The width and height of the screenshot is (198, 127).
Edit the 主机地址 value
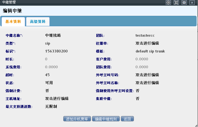coord(57,99)
